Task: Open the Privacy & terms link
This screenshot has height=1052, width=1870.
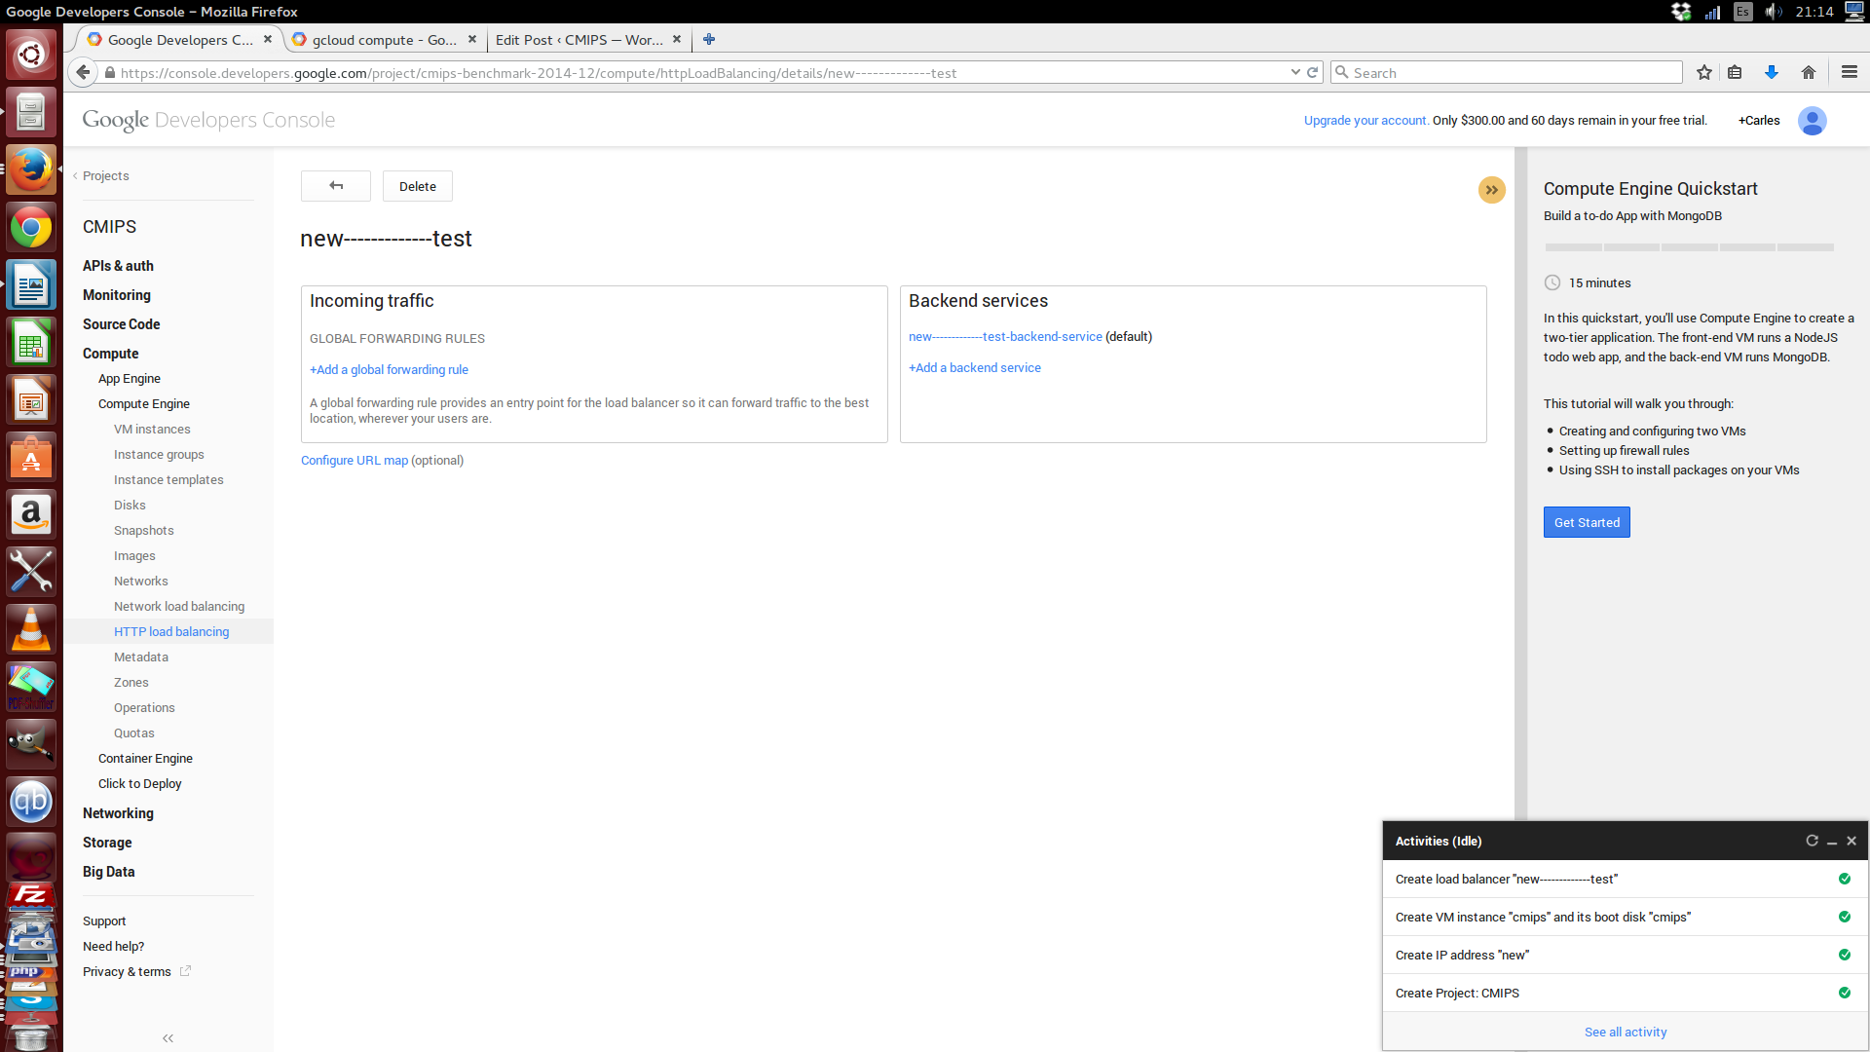Action: (x=127, y=972)
